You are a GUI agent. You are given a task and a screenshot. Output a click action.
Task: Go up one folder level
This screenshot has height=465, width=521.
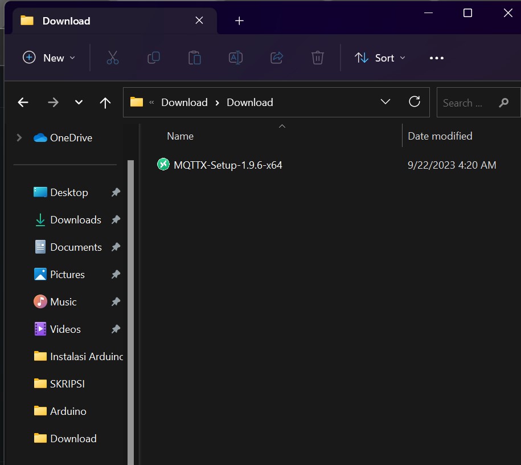coord(105,103)
